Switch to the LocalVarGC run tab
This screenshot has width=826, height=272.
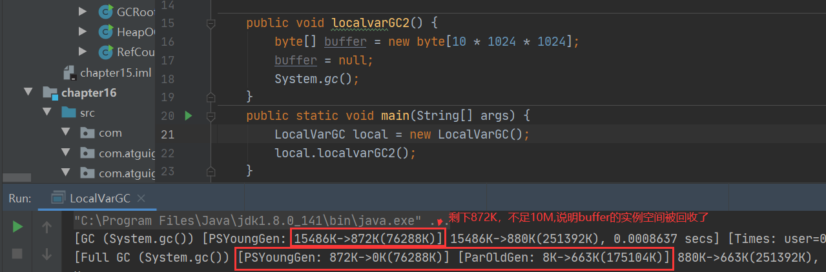[100, 199]
